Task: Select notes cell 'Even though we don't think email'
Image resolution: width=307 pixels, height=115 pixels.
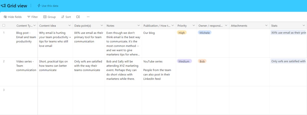Action: [x=123, y=43]
